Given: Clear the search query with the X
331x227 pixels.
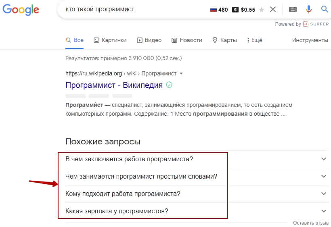Looking at the screenshot, I should click(x=273, y=9).
